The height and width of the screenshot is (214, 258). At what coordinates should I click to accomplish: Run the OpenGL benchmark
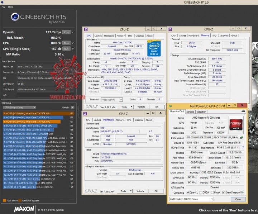coord(66,32)
